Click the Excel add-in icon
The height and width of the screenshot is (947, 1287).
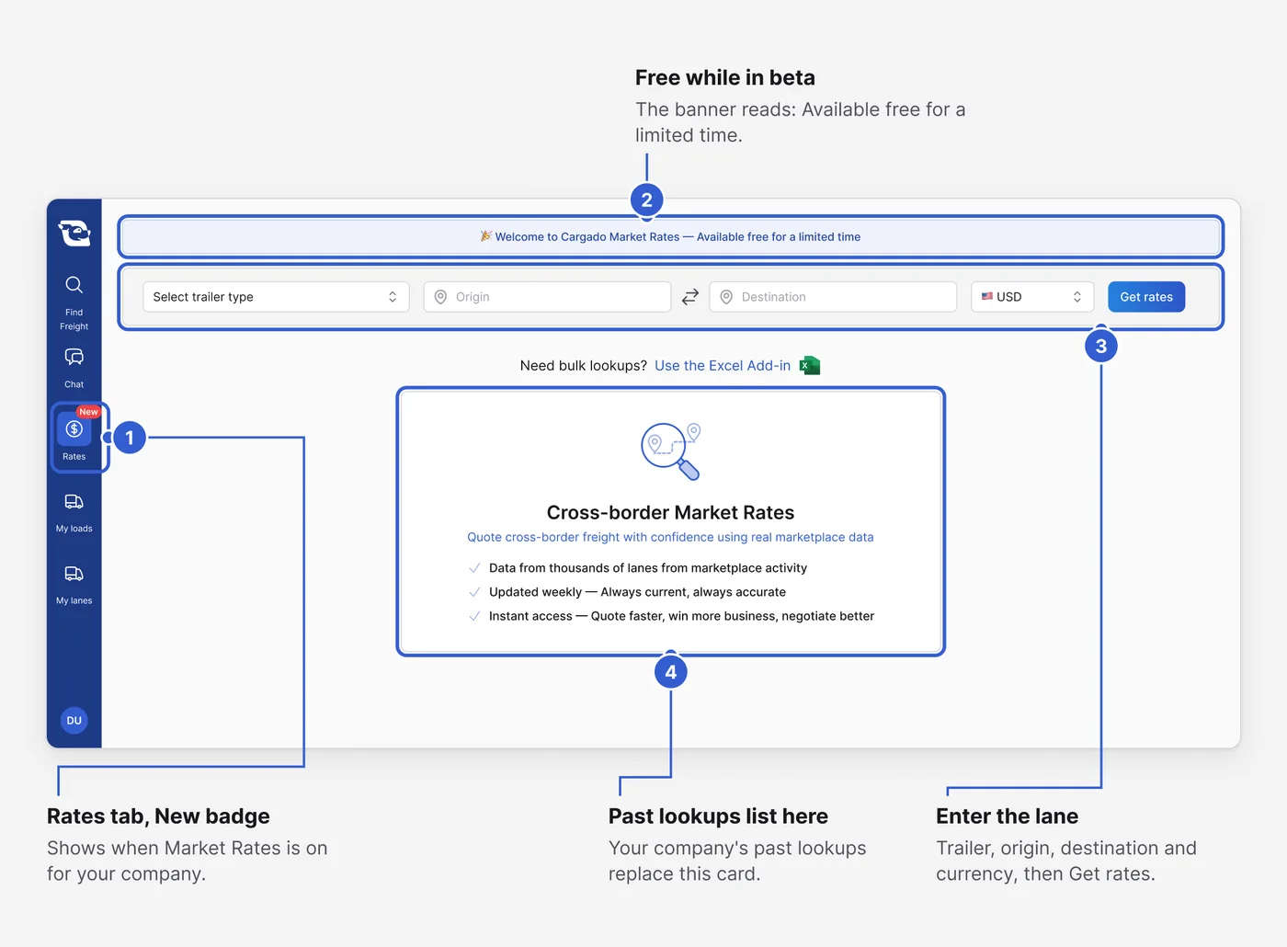click(810, 366)
